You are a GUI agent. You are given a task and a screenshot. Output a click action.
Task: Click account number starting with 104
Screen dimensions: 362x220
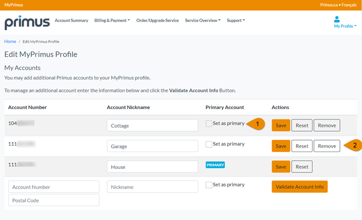(21, 123)
